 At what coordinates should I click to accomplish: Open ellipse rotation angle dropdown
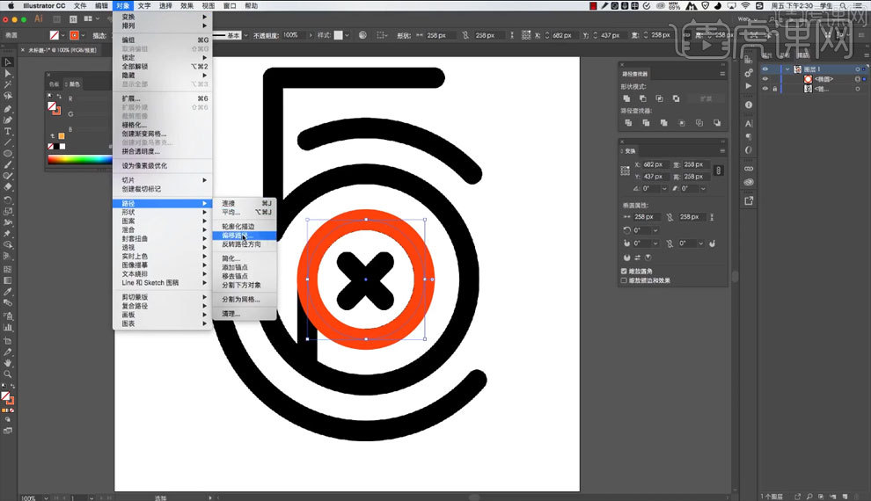[x=655, y=230]
